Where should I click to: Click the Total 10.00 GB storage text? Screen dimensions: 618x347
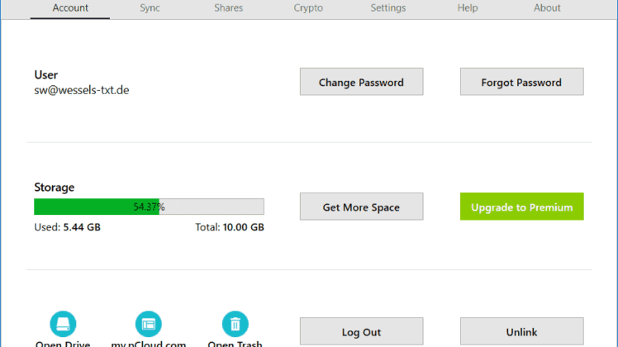click(229, 227)
